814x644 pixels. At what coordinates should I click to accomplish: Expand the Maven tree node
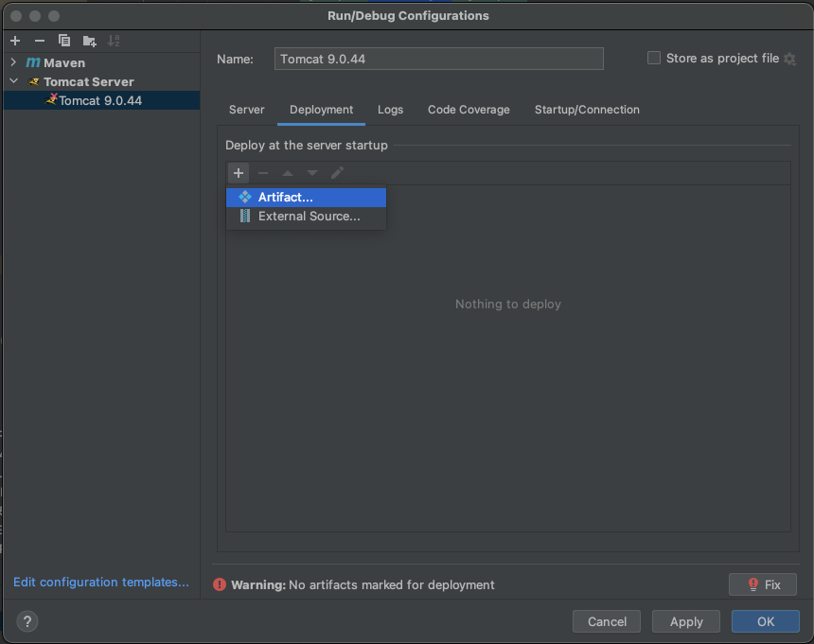[x=13, y=62]
